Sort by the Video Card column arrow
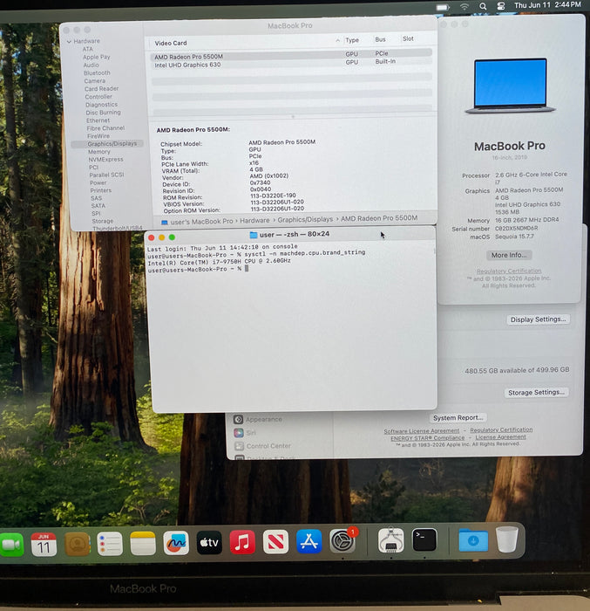The width and height of the screenshot is (590, 611). [x=337, y=40]
